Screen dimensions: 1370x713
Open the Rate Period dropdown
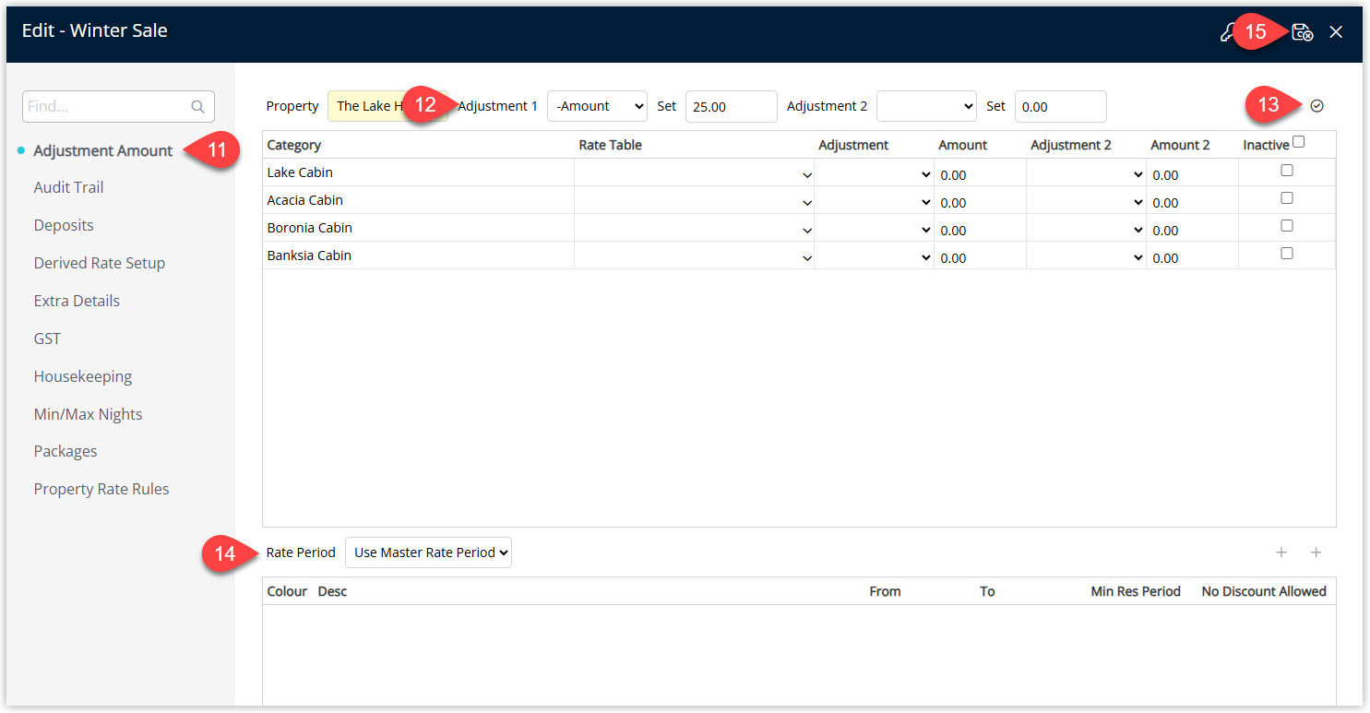(428, 553)
